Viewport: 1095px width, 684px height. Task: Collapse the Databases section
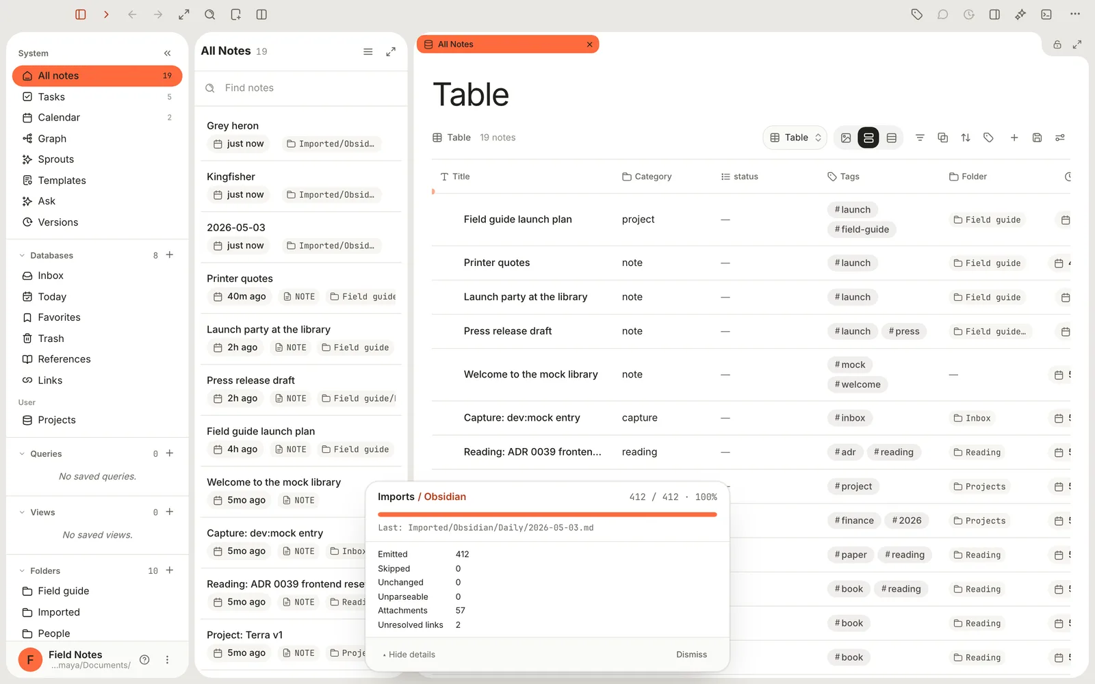point(22,256)
